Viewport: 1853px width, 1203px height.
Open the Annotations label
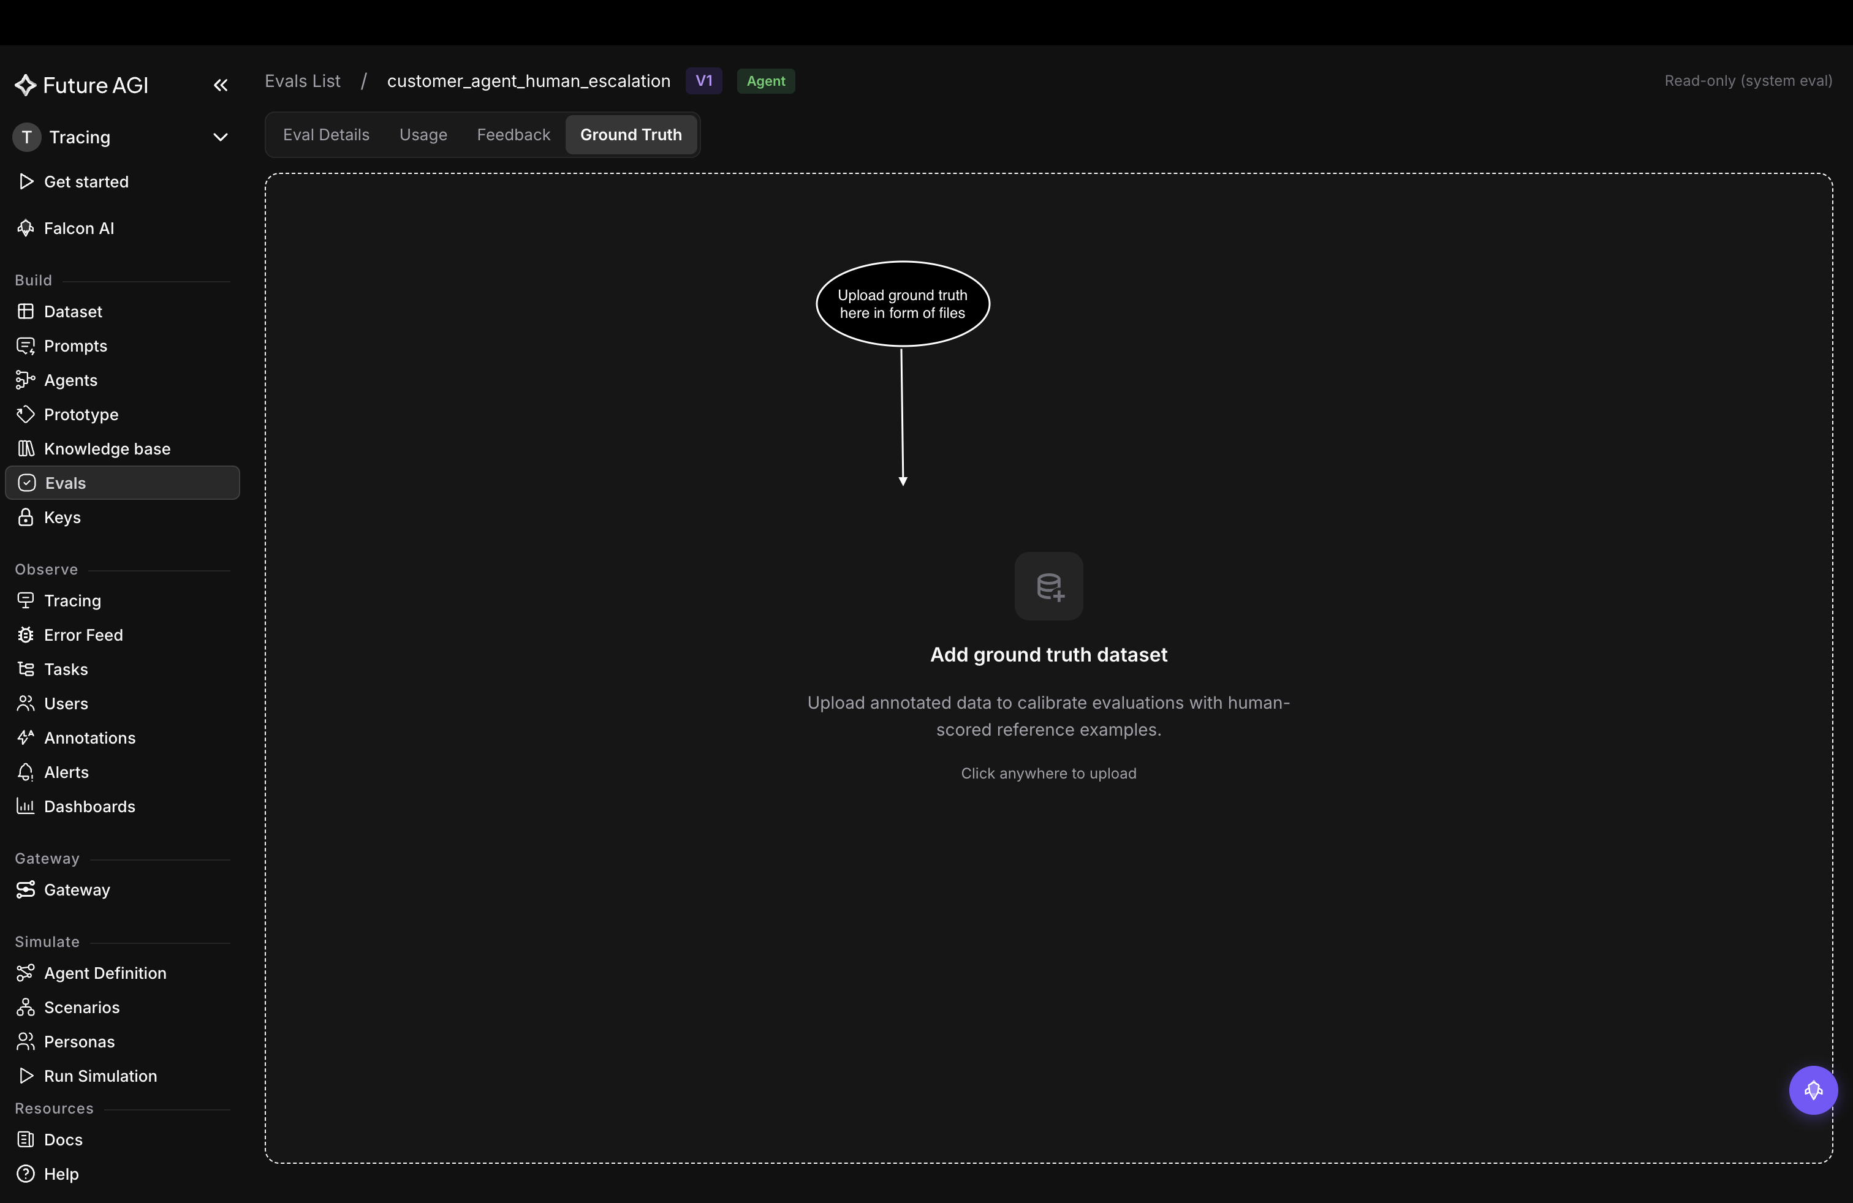(x=89, y=737)
